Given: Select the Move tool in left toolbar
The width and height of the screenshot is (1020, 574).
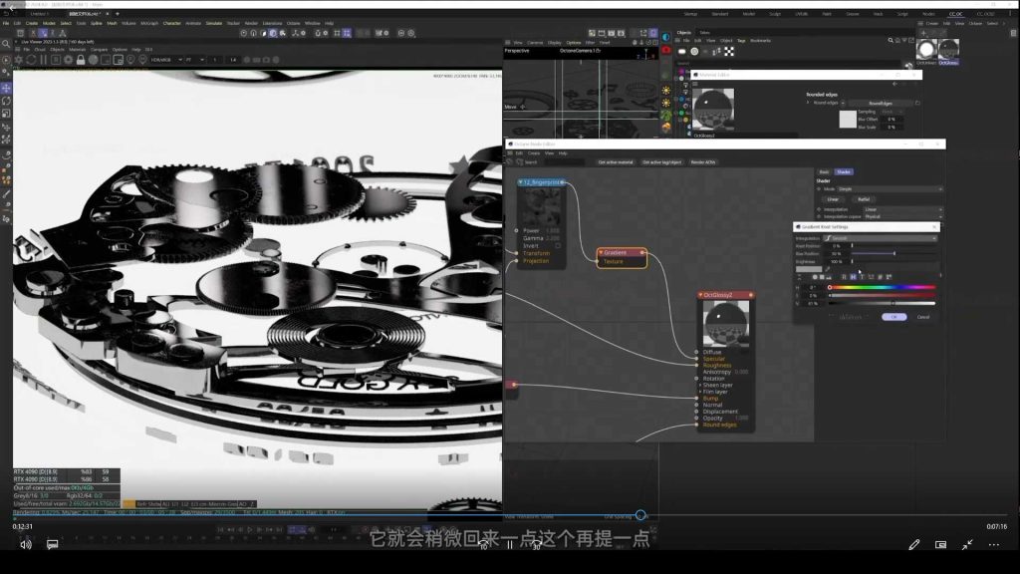Looking at the screenshot, I should point(6,88).
